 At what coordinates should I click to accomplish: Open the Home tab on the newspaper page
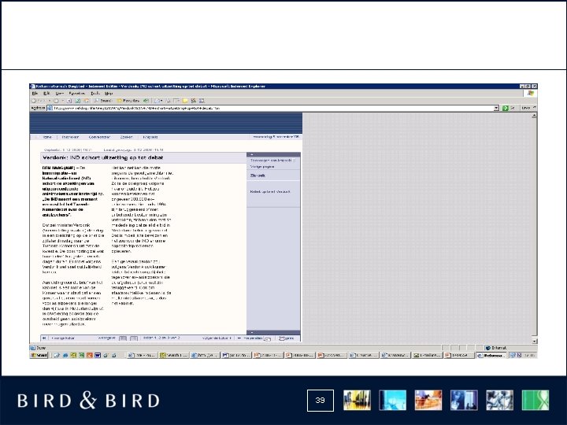pos(47,137)
